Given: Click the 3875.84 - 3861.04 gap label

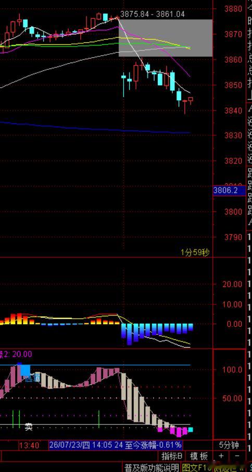Looking at the screenshot, I should [x=153, y=14].
